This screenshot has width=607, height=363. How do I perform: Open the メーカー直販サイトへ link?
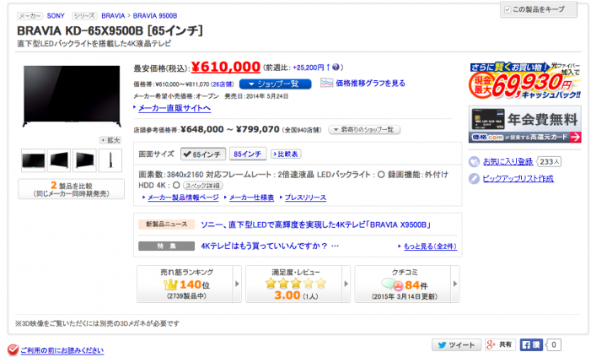[x=175, y=108]
